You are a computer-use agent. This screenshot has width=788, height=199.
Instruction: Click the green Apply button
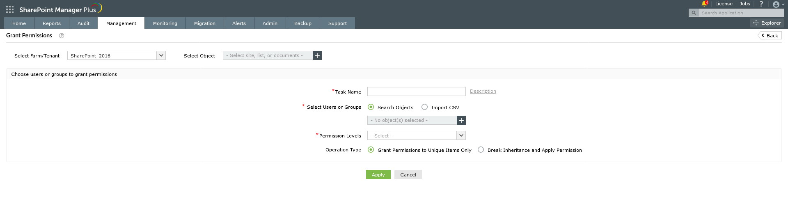pyautogui.click(x=378, y=174)
